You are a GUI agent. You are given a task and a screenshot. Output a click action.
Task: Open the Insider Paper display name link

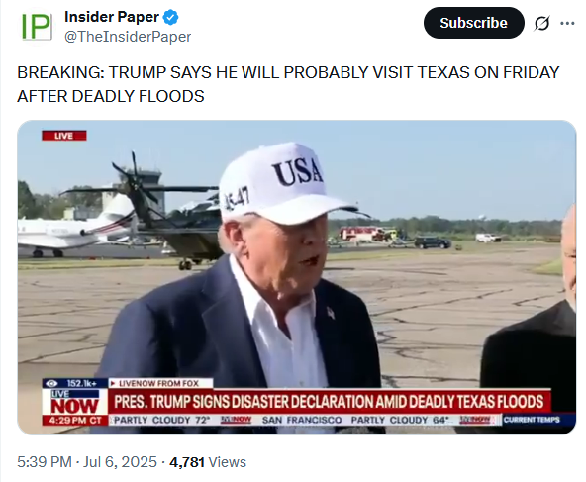(112, 17)
